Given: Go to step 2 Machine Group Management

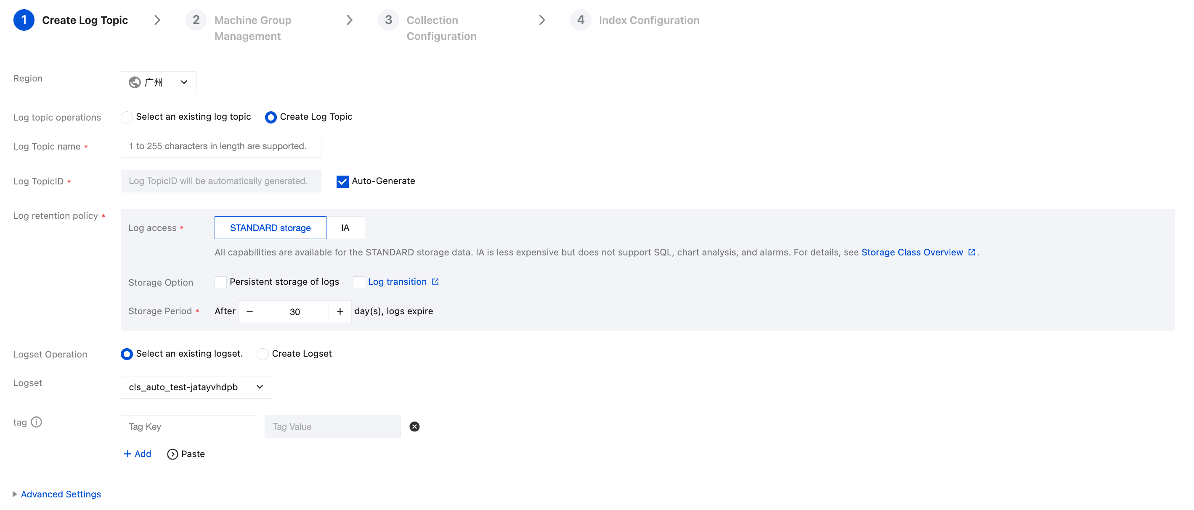Looking at the screenshot, I should point(252,28).
